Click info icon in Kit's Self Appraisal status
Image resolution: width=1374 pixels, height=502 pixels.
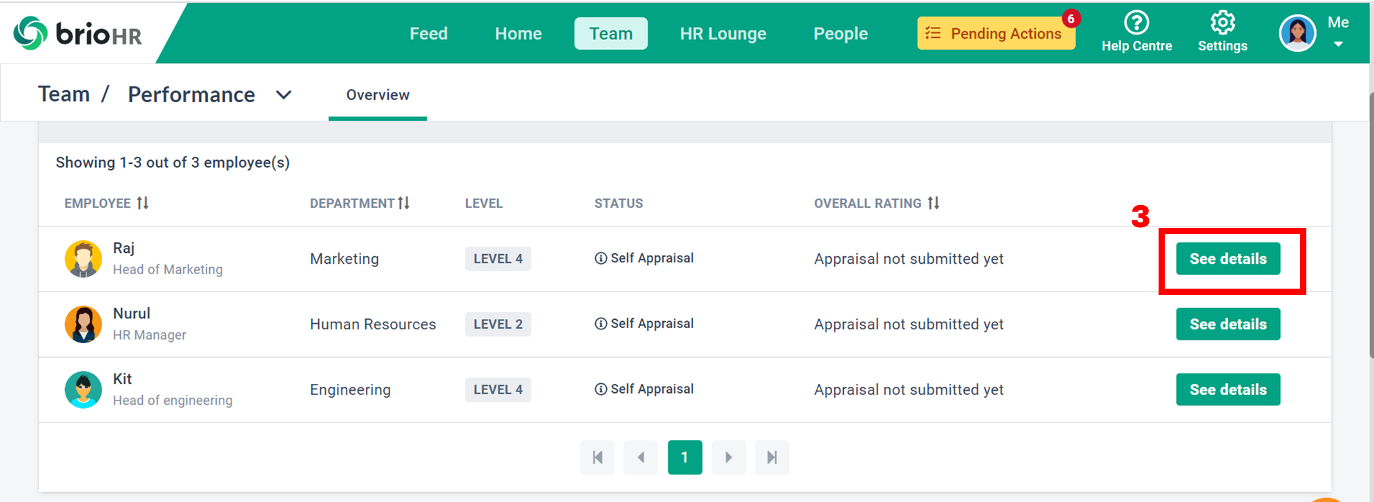coord(601,389)
